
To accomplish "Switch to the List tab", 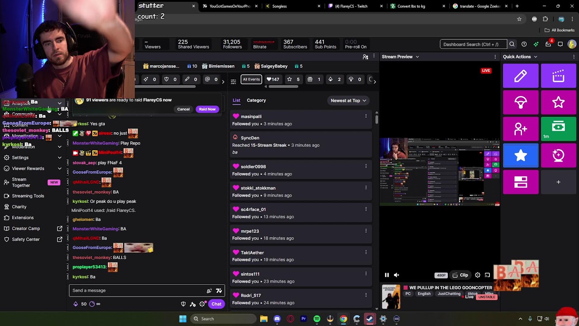I will [237, 100].
